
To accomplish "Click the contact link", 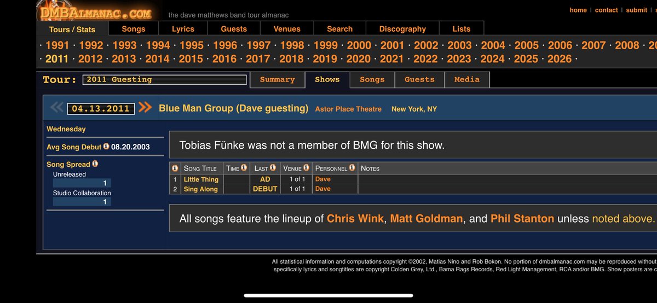I will (x=606, y=10).
